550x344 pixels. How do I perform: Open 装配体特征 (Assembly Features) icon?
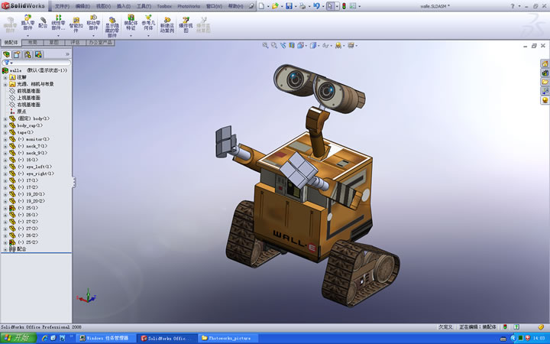(x=131, y=18)
